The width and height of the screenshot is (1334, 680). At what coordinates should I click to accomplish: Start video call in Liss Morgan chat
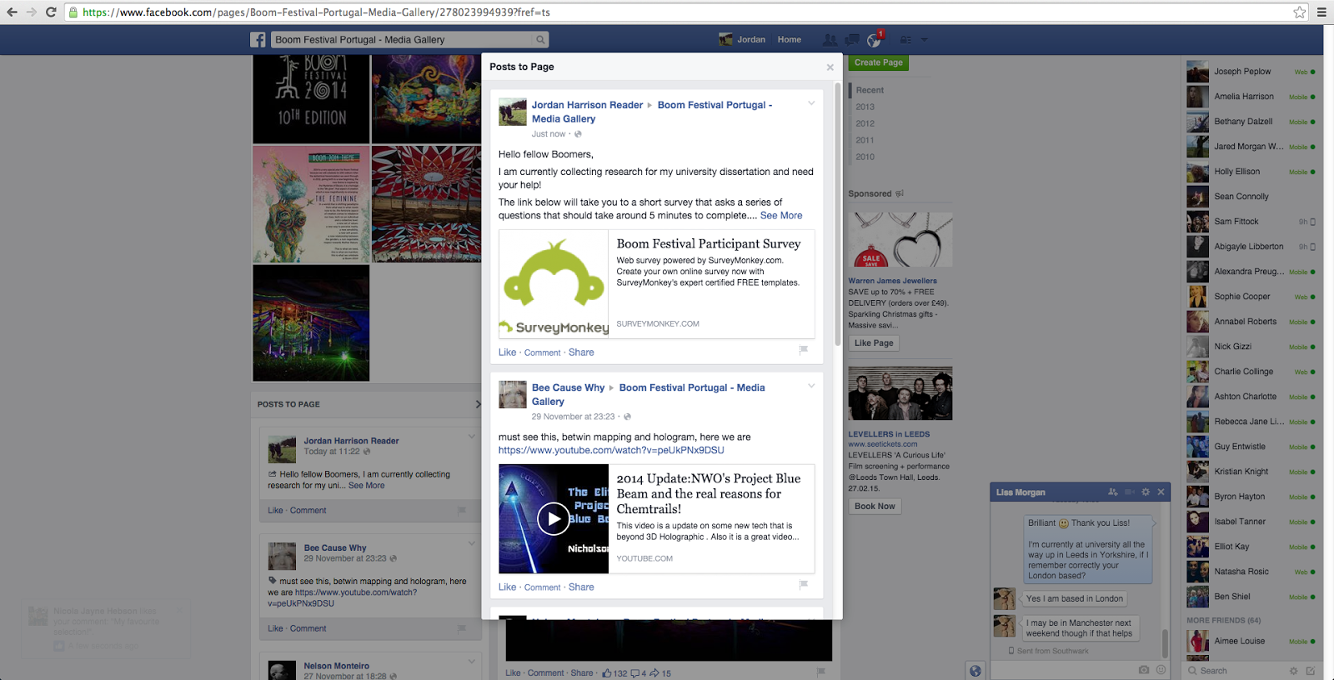[x=1130, y=492]
